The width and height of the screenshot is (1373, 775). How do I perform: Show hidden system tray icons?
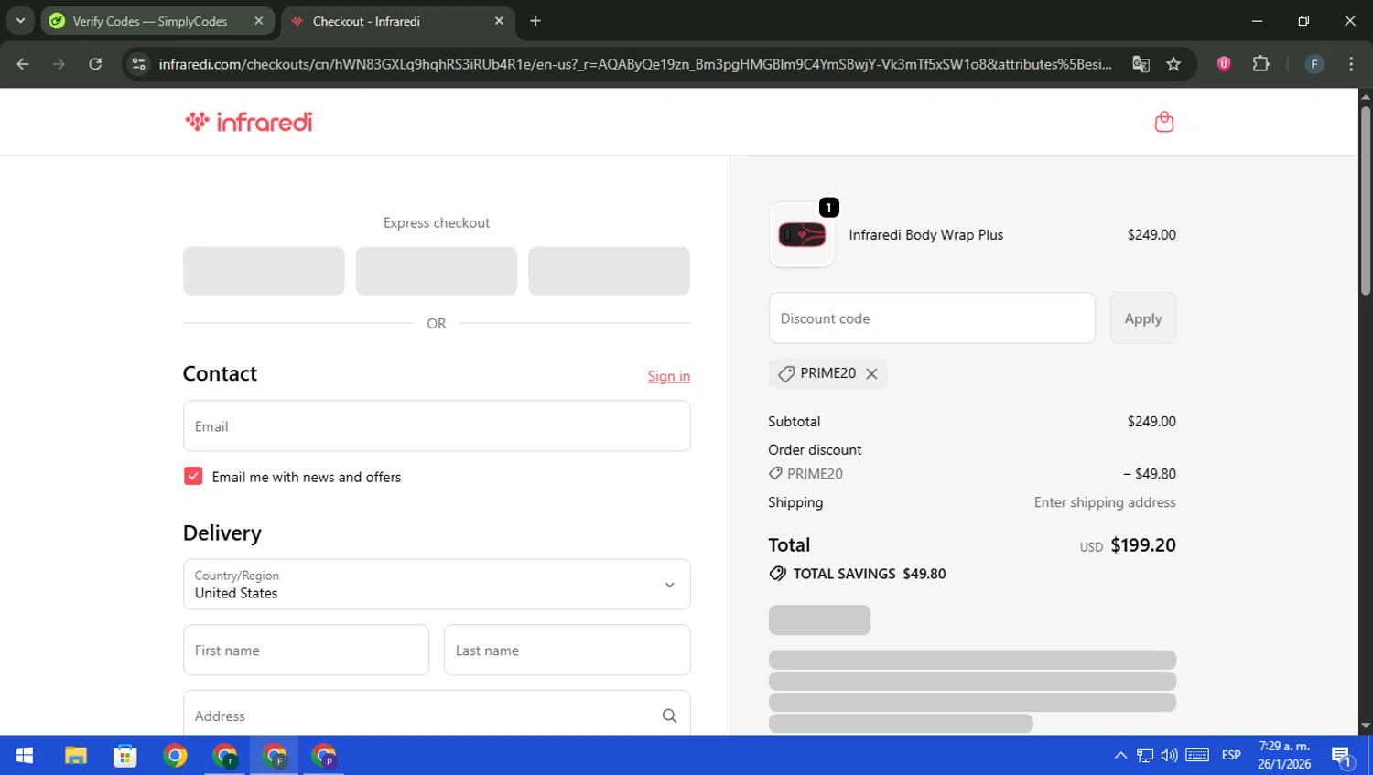(1120, 756)
